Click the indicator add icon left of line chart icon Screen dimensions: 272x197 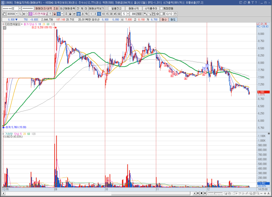[145, 14]
